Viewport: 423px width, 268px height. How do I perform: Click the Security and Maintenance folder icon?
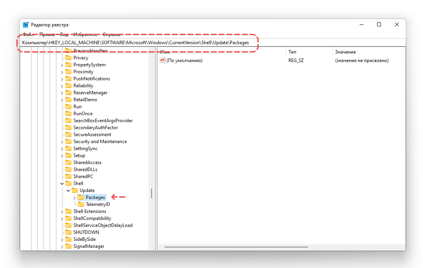pos(68,142)
